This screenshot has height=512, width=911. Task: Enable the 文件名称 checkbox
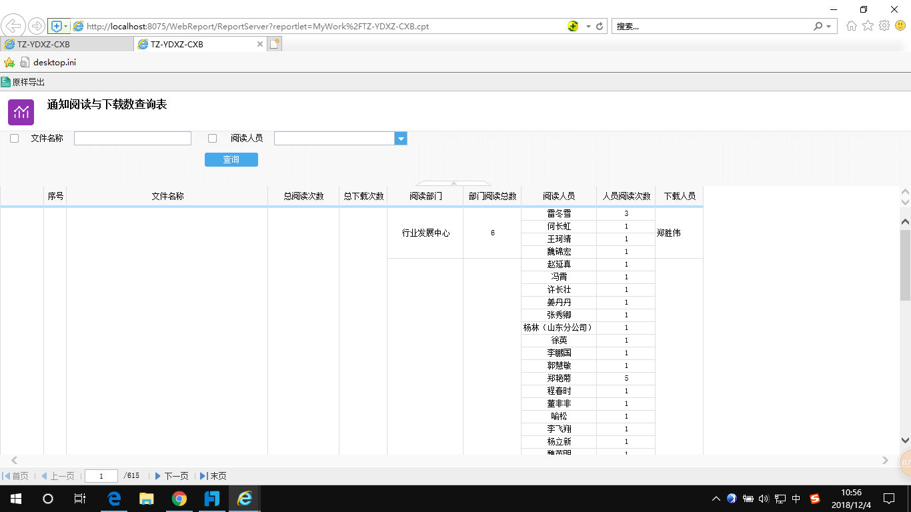(14, 139)
